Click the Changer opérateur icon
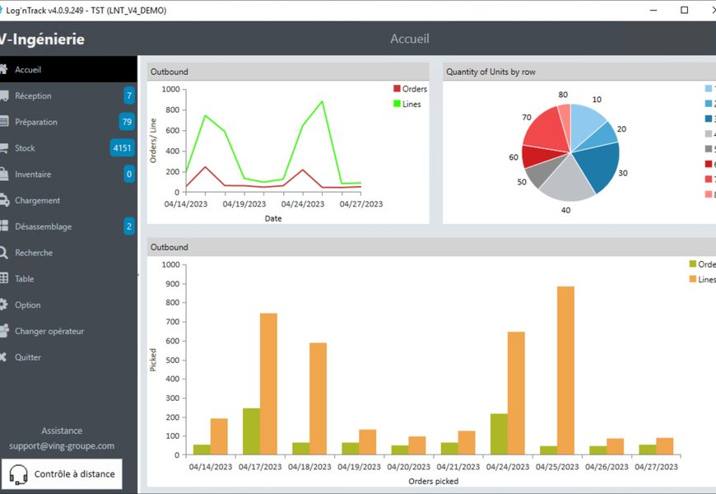Image resolution: width=716 pixels, height=494 pixels. 4,331
